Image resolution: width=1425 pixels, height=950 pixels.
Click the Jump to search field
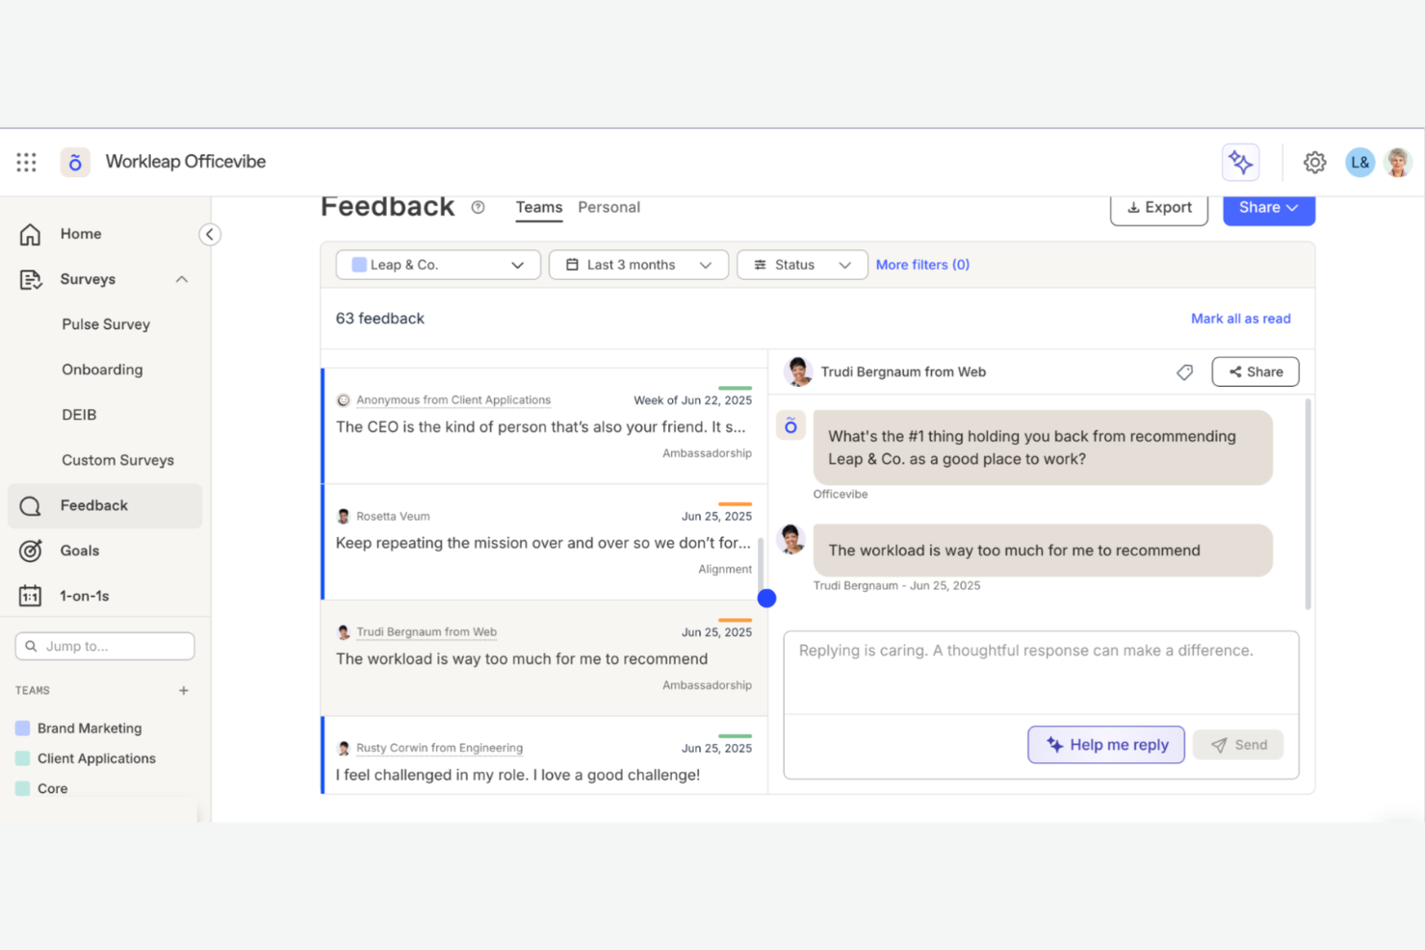(104, 645)
